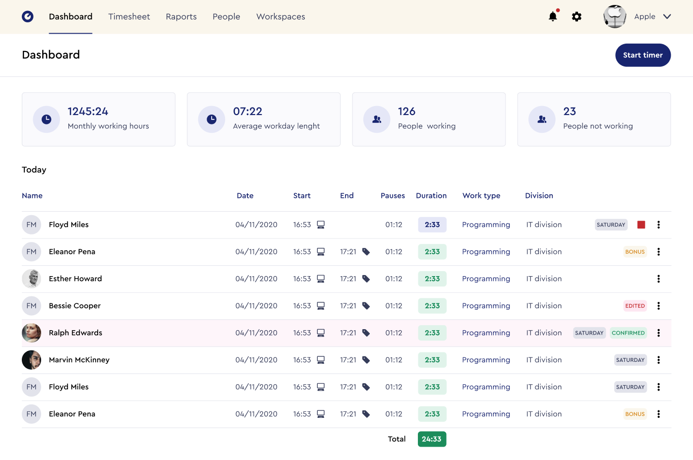Click the CONFIRMED badge on Ralph Edwards' row
693x460 pixels.
(628, 333)
